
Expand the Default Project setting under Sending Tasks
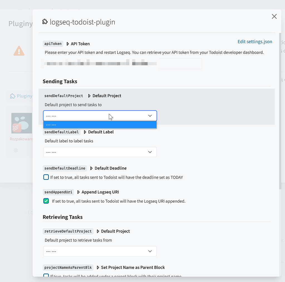89,96
